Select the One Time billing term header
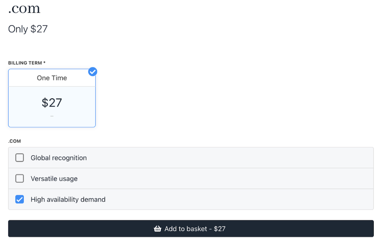 coord(52,78)
